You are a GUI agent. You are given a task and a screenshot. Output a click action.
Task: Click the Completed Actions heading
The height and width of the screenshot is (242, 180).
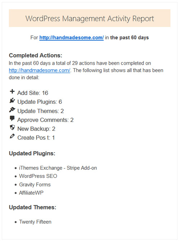click(x=35, y=55)
